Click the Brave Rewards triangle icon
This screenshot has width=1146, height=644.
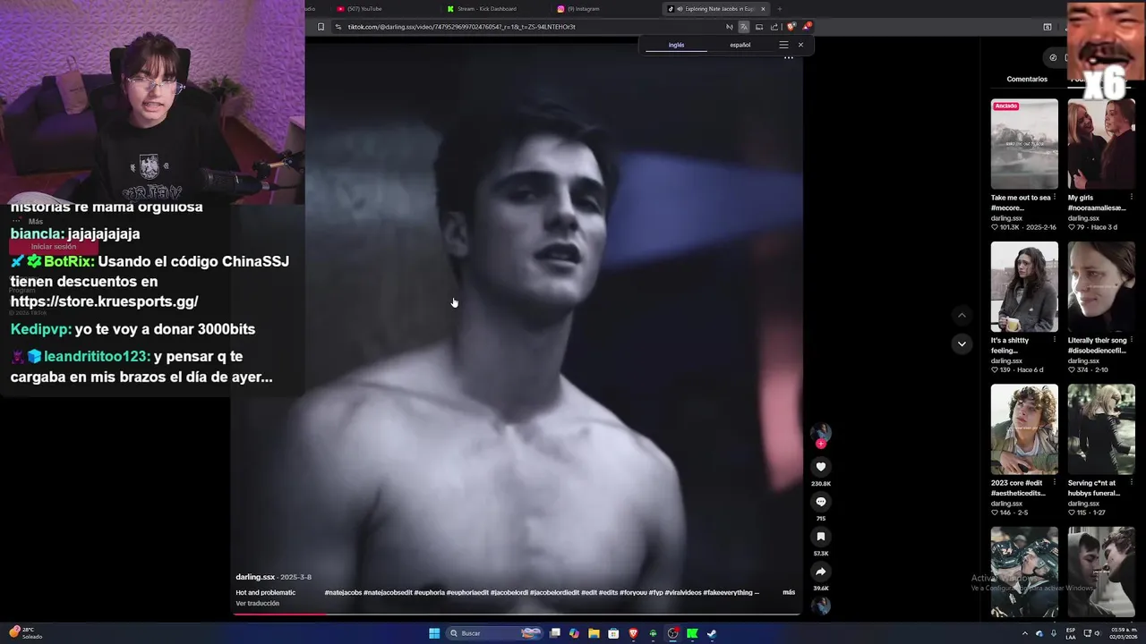point(806,27)
